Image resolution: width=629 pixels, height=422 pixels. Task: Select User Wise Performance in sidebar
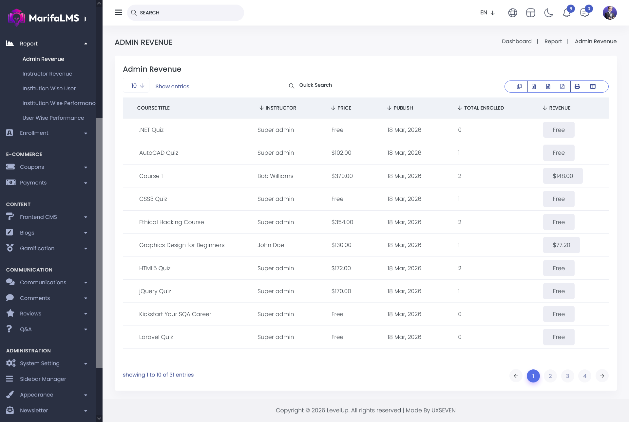(x=53, y=118)
